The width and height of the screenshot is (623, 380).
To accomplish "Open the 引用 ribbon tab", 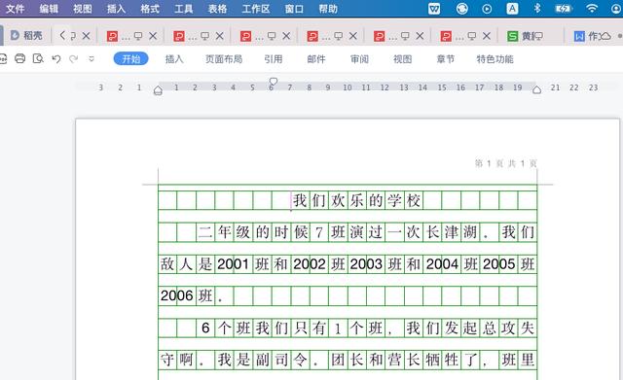I will pyautogui.click(x=274, y=59).
